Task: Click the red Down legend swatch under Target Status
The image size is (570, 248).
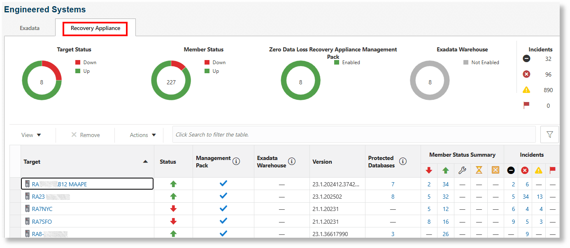Action: pyautogui.click(x=78, y=63)
